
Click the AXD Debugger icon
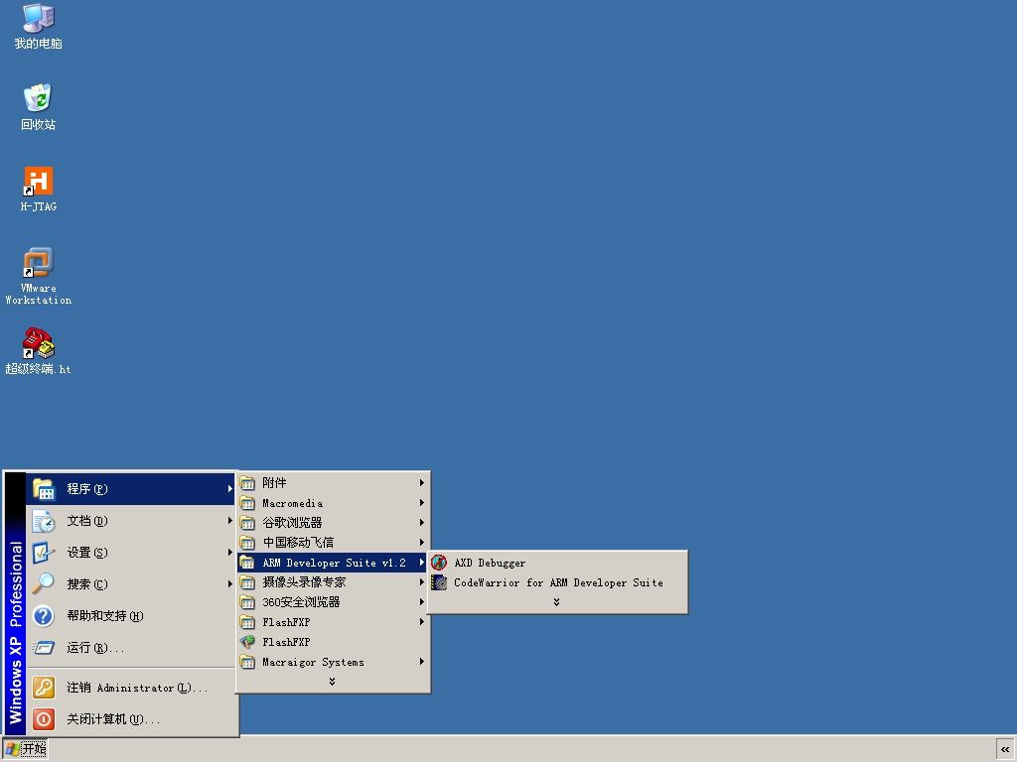(x=439, y=563)
